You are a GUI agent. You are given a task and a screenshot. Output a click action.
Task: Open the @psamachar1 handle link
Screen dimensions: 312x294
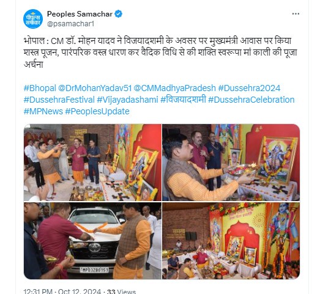point(70,24)
